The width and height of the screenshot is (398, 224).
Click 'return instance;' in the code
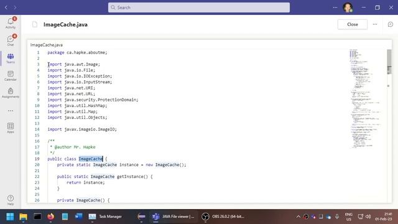point(86,182)
